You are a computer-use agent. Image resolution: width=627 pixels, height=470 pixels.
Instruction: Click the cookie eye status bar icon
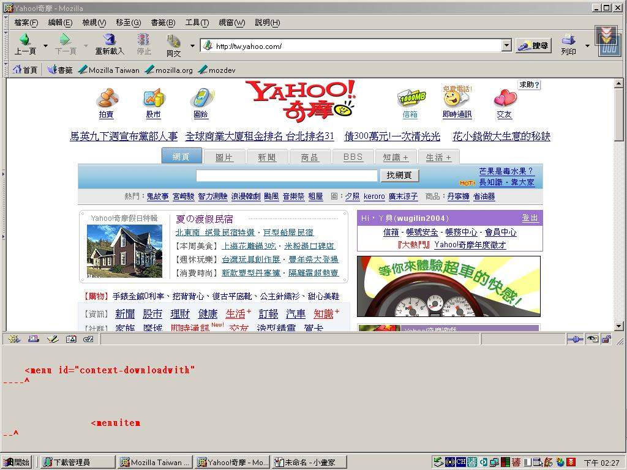(592, 339)
